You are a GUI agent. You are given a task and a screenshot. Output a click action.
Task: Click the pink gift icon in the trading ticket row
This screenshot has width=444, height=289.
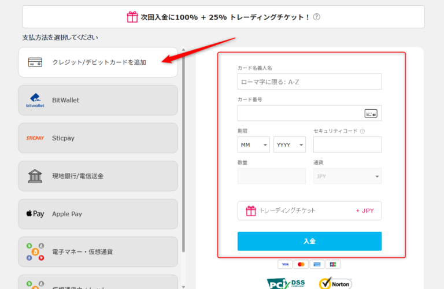pyautogui.click(x=251, y=211)
